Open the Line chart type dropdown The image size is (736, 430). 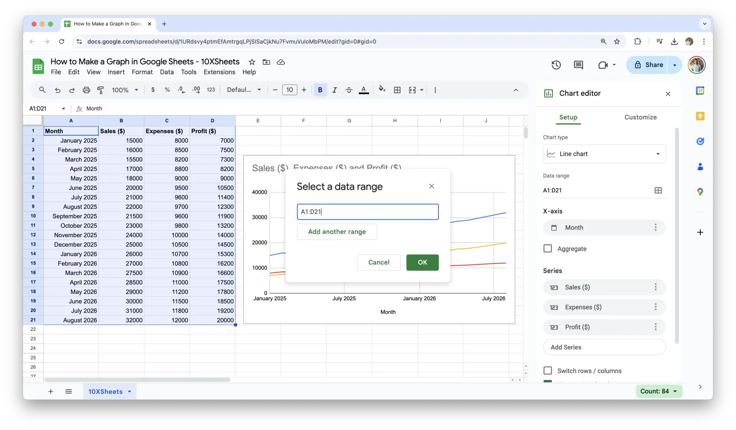(604, 154)
